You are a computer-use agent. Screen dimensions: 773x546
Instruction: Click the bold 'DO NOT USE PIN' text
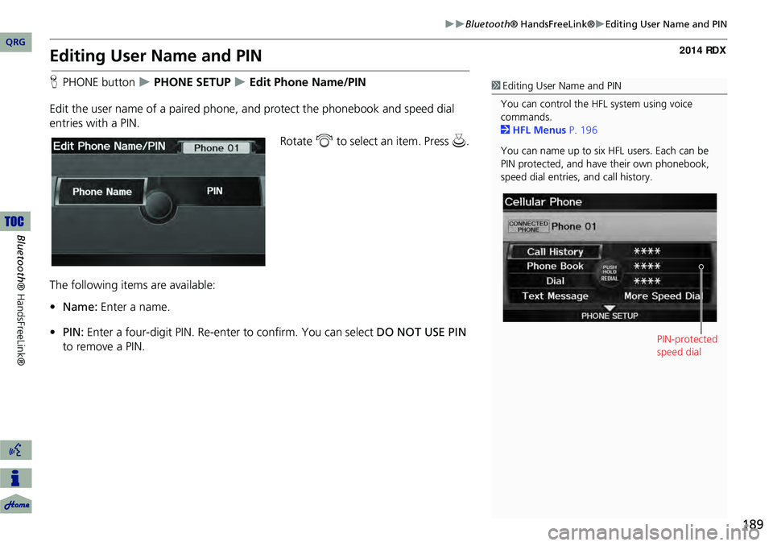[421, 332]
